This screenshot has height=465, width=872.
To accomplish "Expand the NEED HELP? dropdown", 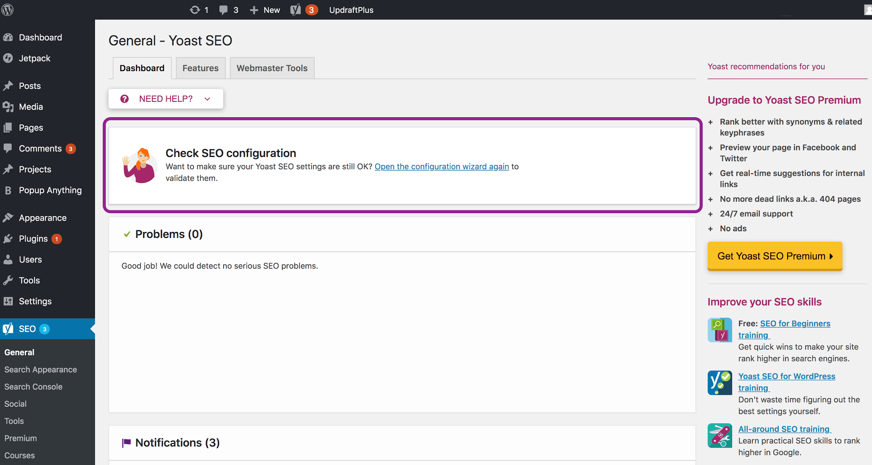I will (x=166, y=99).
